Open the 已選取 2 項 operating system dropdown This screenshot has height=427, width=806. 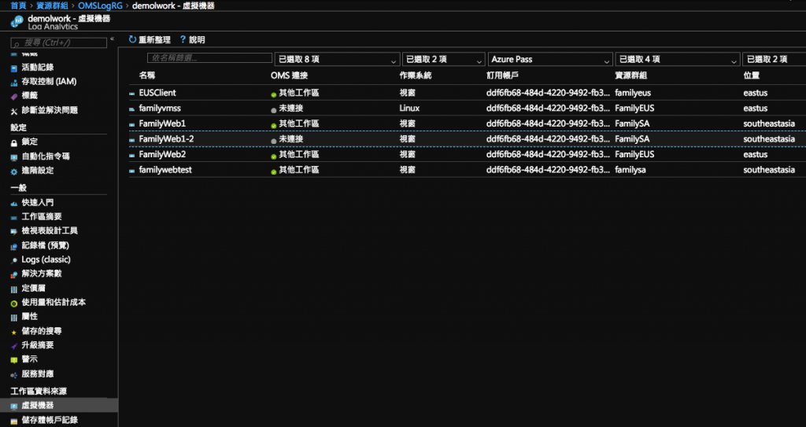point(444,59)
